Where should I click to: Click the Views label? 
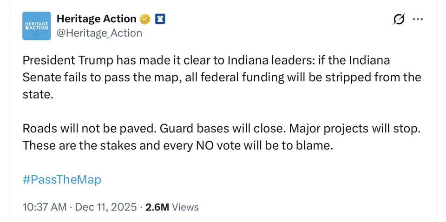tap(185, 207)
